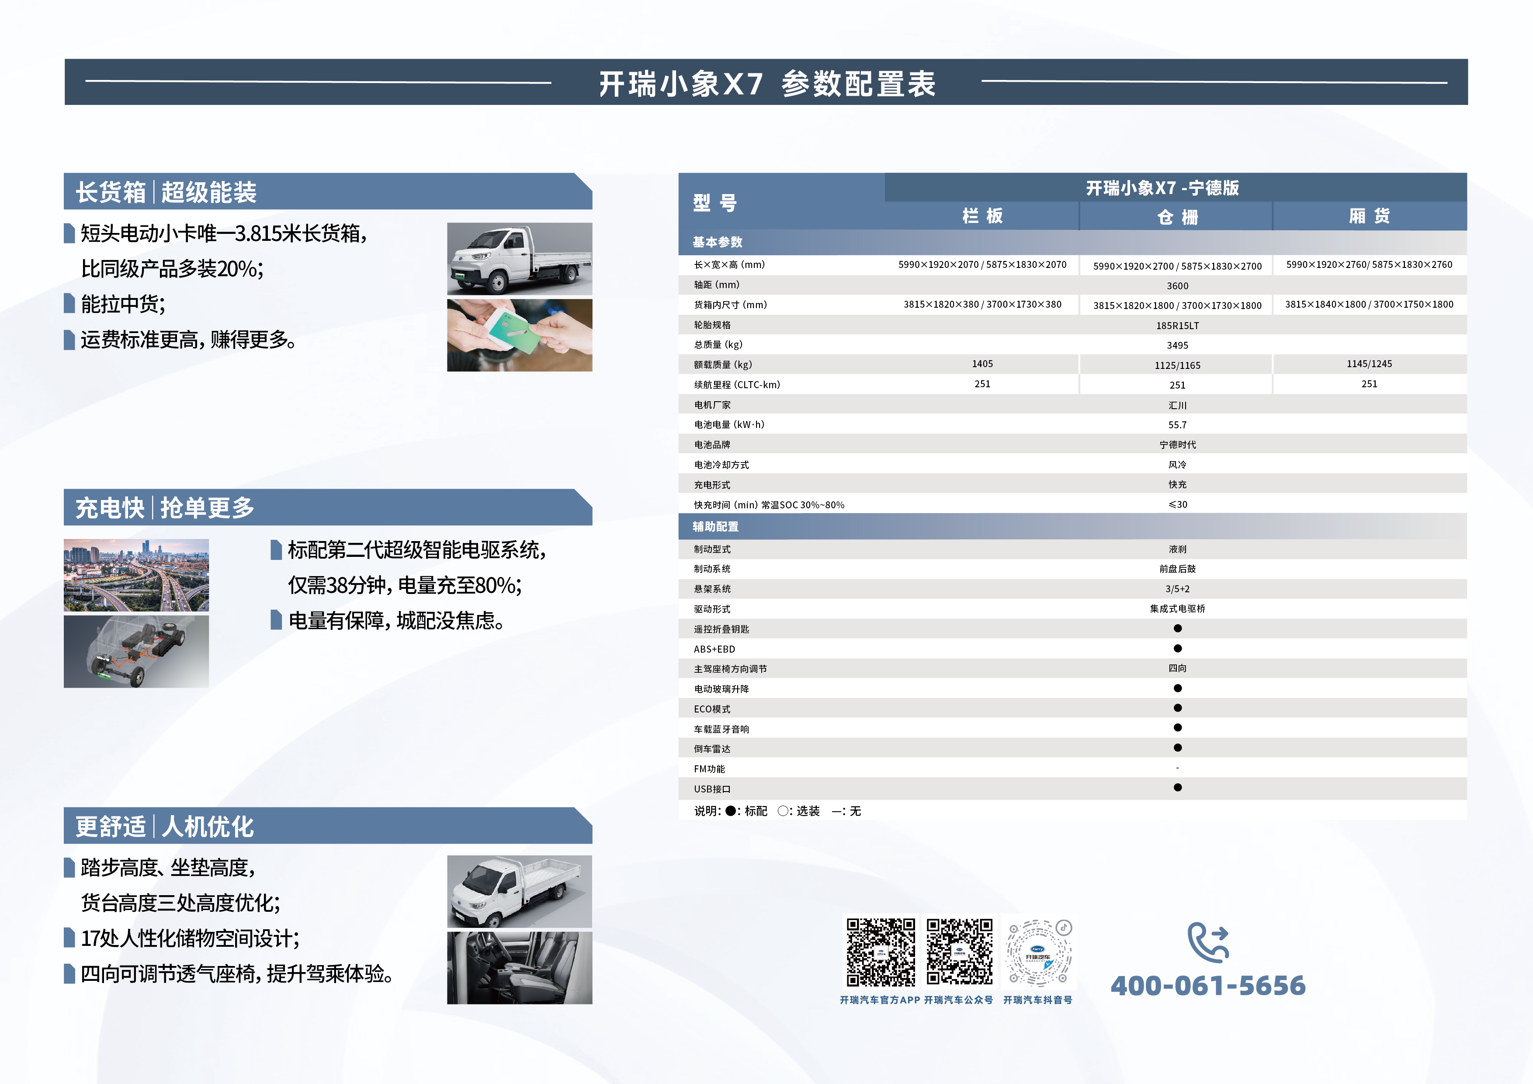Click the 开瑞小象X7 -宁德版 header

coord(1162,188)
